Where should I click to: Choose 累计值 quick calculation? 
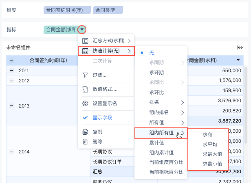coord(161,143)
